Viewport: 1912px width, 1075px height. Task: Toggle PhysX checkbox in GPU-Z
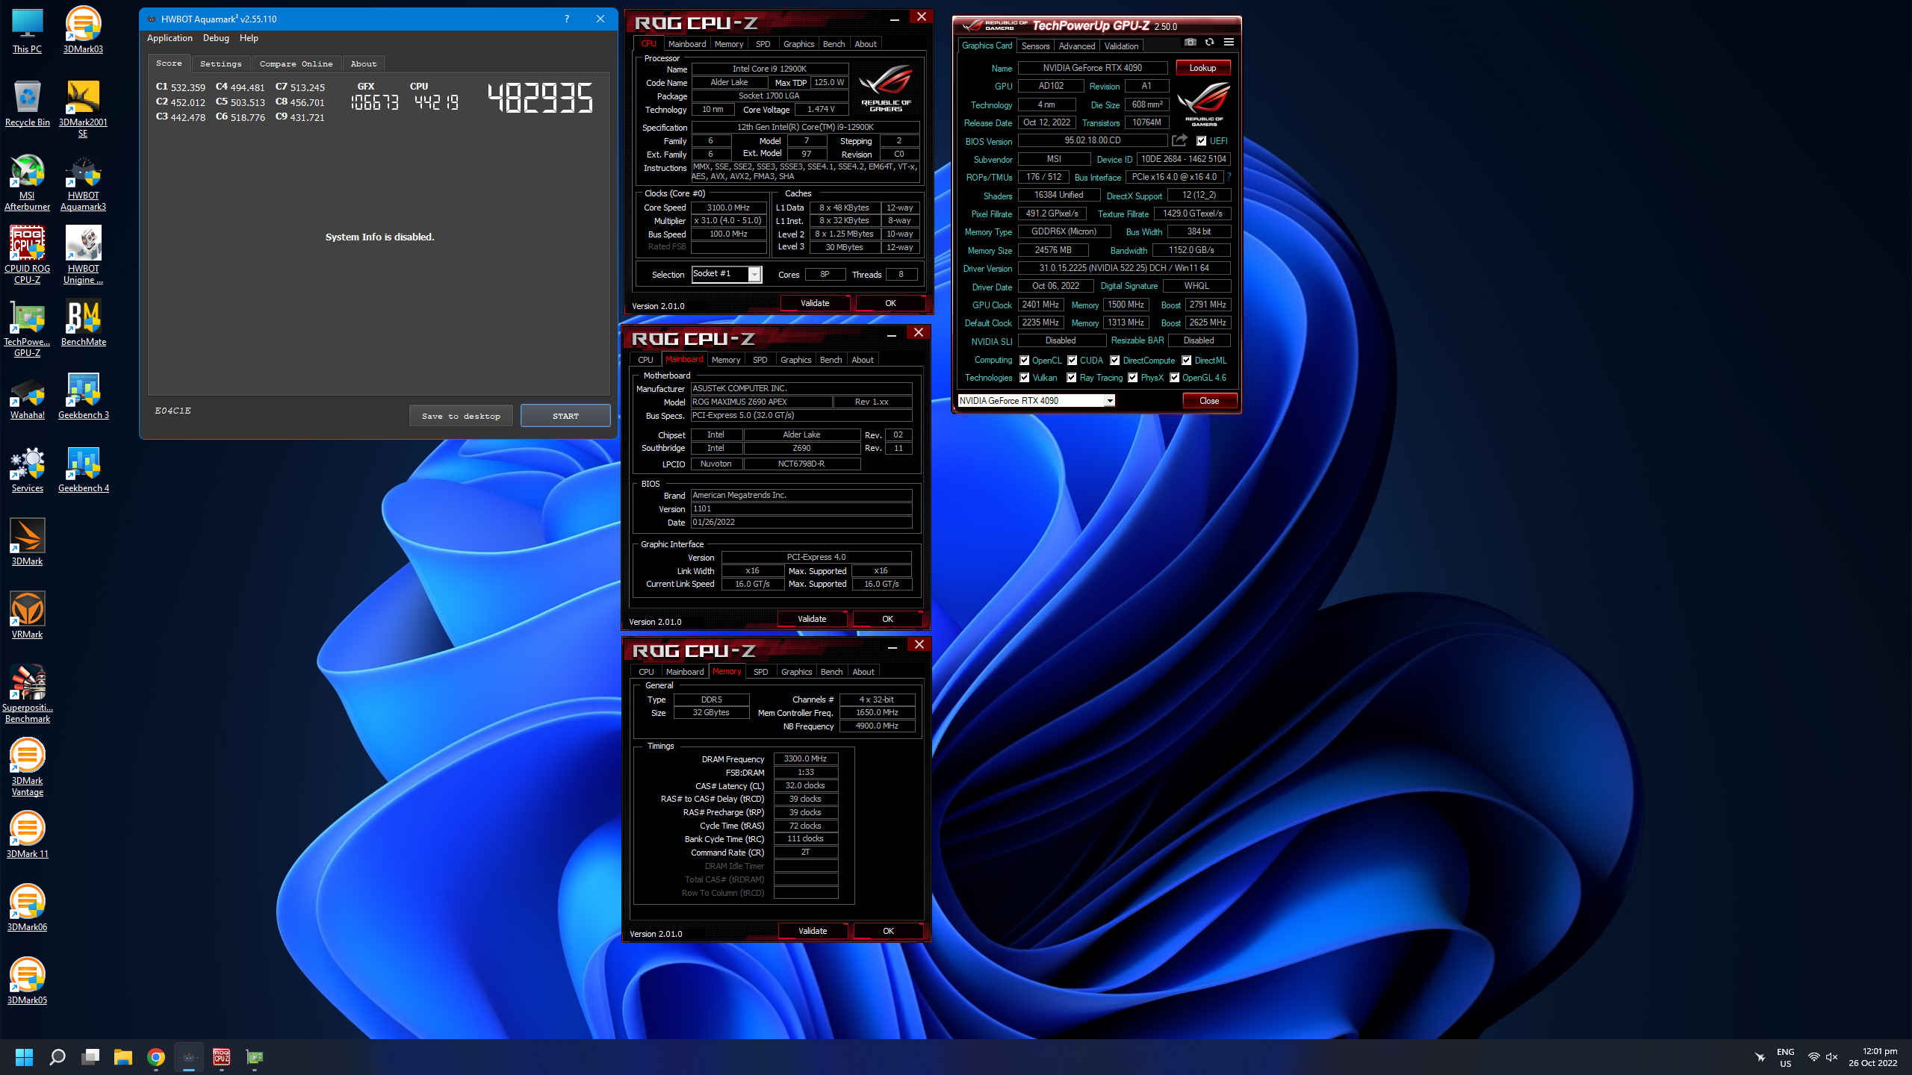[1133, 378]
